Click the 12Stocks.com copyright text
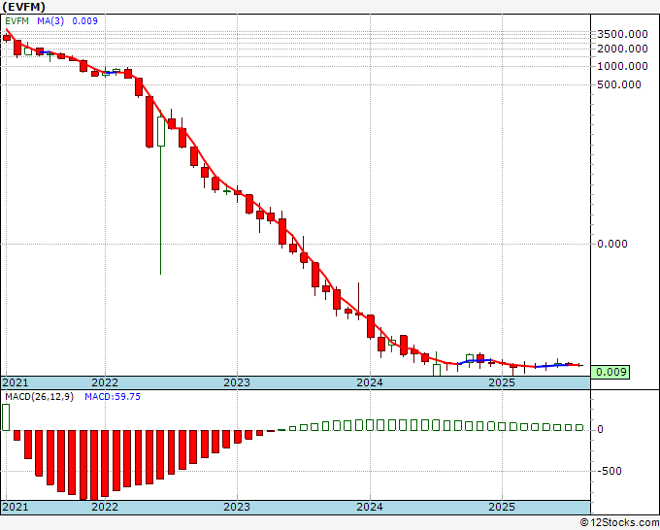Image resolution: width=660 pixels, height=530 pixels. [x=619, y=523]
